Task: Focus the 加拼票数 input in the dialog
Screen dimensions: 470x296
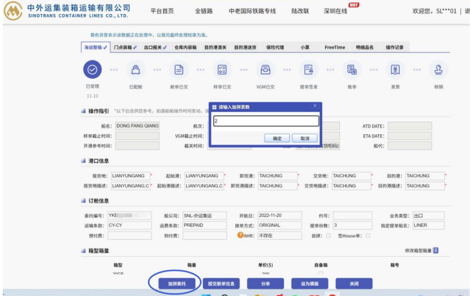Action: (x=266, y=121)
